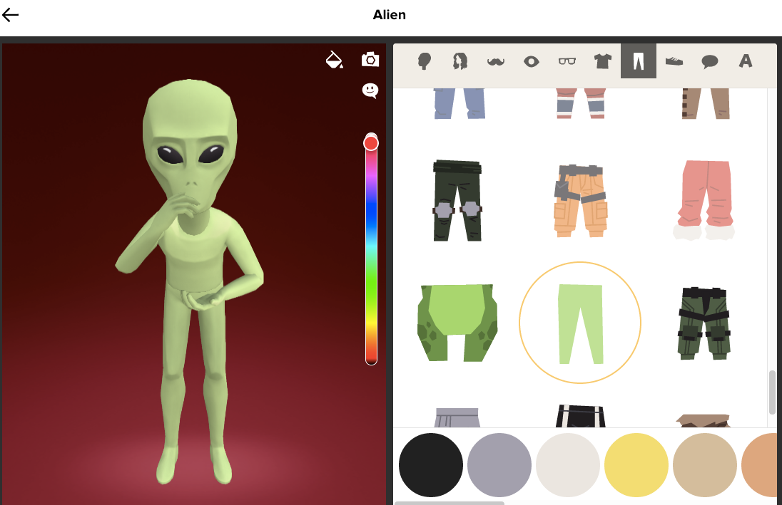Open the letter A text tab
782x505 pixels.
coord(745,61)
